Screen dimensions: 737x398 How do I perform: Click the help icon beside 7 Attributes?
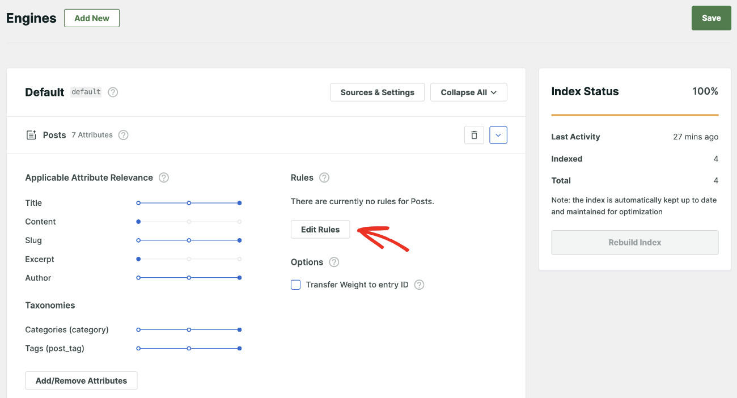click(123, 135)
